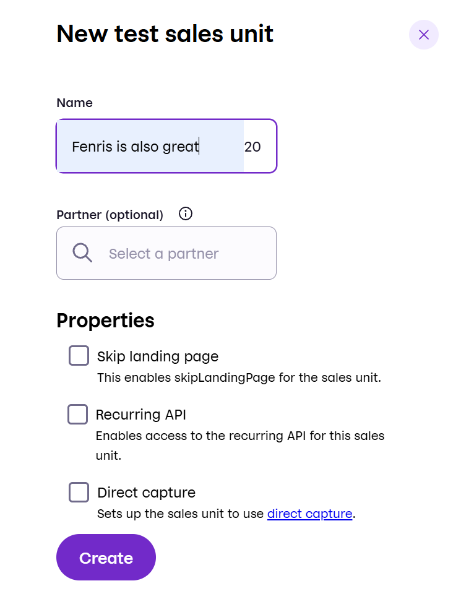The width and height of the screenshot is (461, 599).
Task: Enable the Skip landing page checkbox
Action: (79, 356)
